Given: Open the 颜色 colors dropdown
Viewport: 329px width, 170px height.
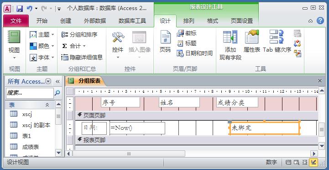Looking at the screenshot, I should click(x=42, y=46).
